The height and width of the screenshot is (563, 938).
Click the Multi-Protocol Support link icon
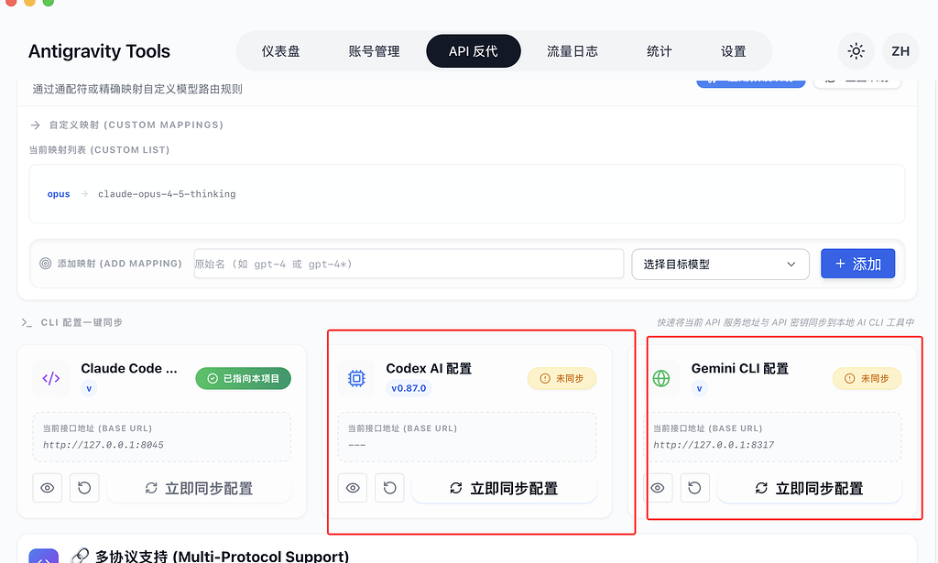coord(80,556)
